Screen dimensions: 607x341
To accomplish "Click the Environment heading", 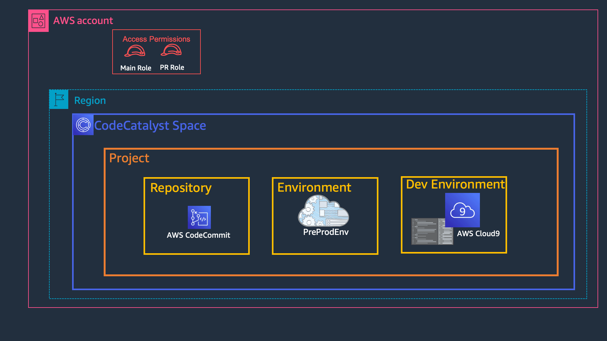I will 314,188.
